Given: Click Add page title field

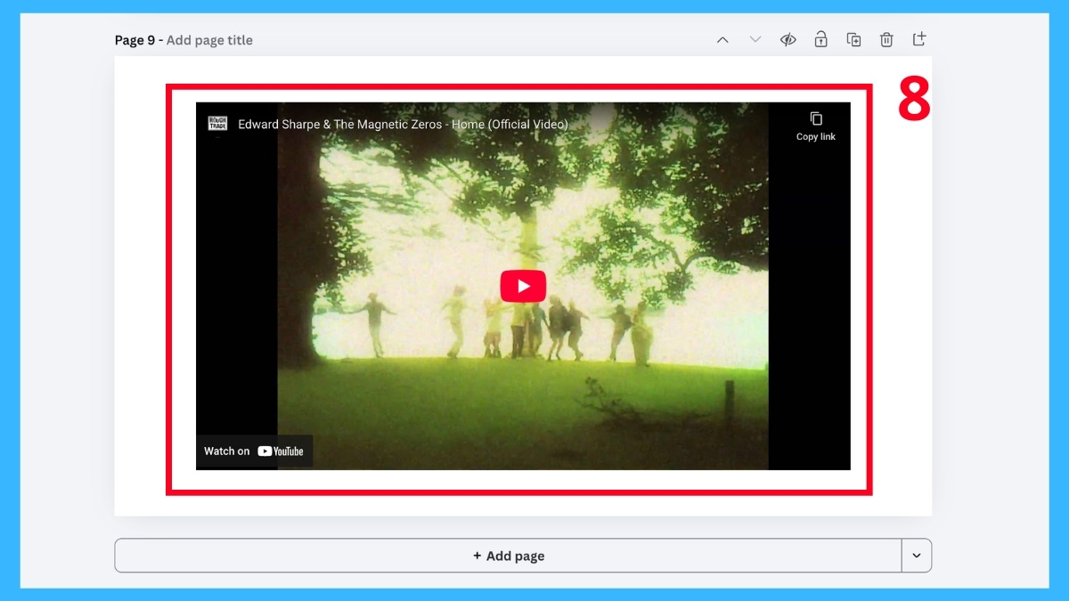Looking at the screenshot, I should point(209,40).
